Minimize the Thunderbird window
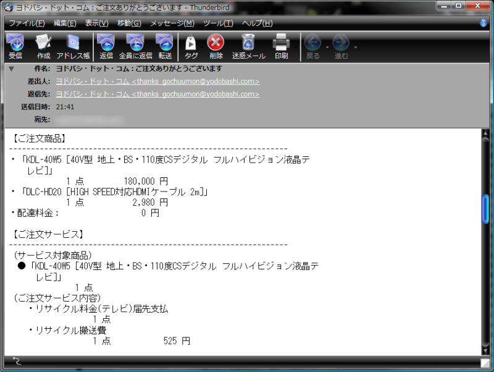The width and height of the screenshot is (494, 372). 443,6
